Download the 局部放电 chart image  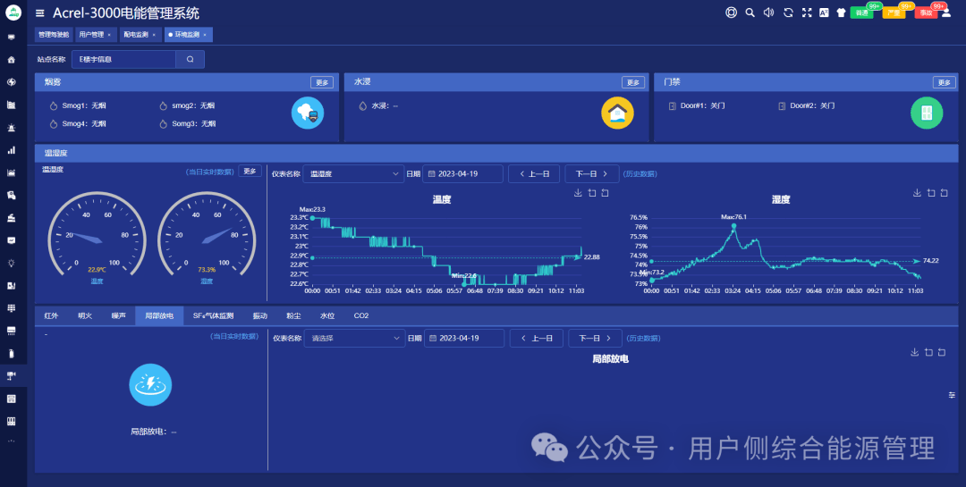[914, 352]
